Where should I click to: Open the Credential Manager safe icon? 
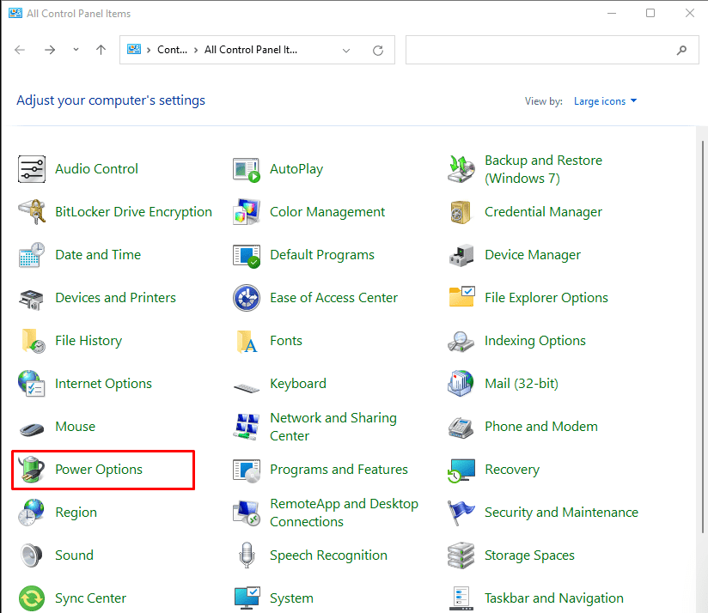point(461,212)
